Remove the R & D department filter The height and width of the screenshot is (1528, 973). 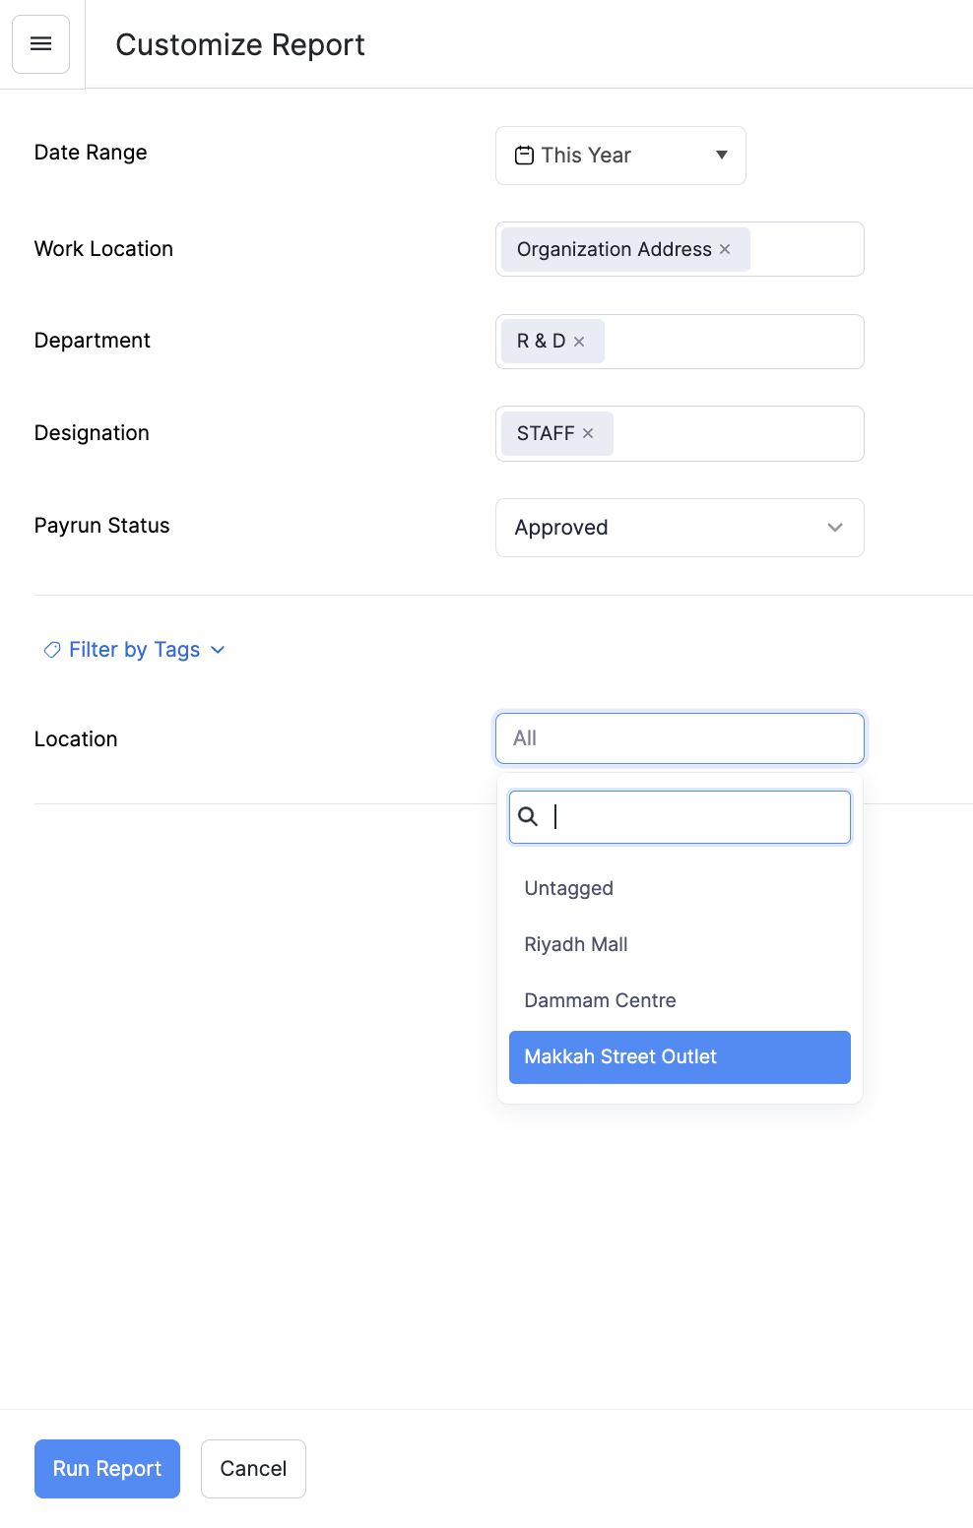click(580, 341)
